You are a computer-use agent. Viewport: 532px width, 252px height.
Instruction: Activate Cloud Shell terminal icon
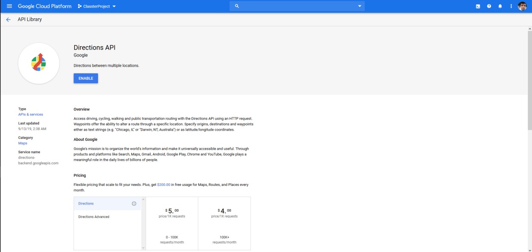[478, 6]
